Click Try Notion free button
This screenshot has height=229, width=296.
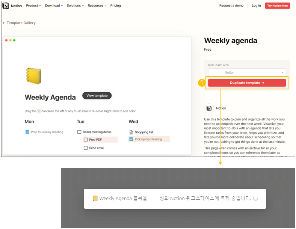[x=277, y=6]
